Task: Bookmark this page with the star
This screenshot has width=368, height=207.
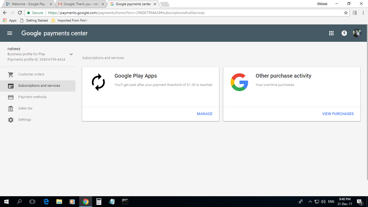Action: pyautogui.click(x=346, y=13)
